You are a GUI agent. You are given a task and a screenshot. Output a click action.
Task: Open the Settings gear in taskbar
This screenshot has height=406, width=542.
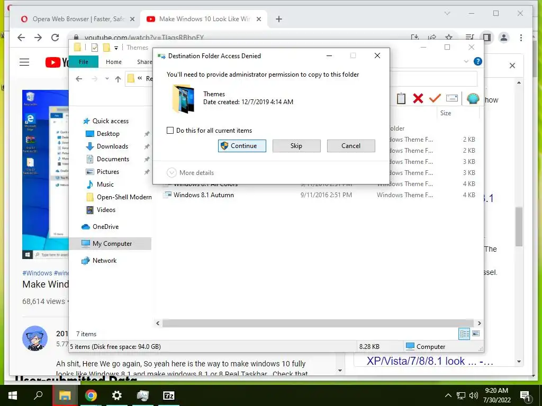[117, 395]
